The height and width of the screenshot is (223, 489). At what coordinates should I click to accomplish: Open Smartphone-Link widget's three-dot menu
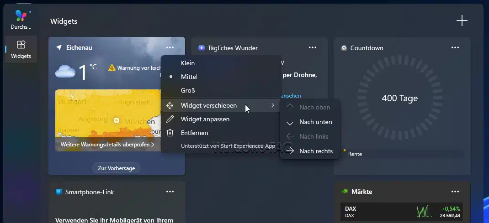[x=170, y=192]
